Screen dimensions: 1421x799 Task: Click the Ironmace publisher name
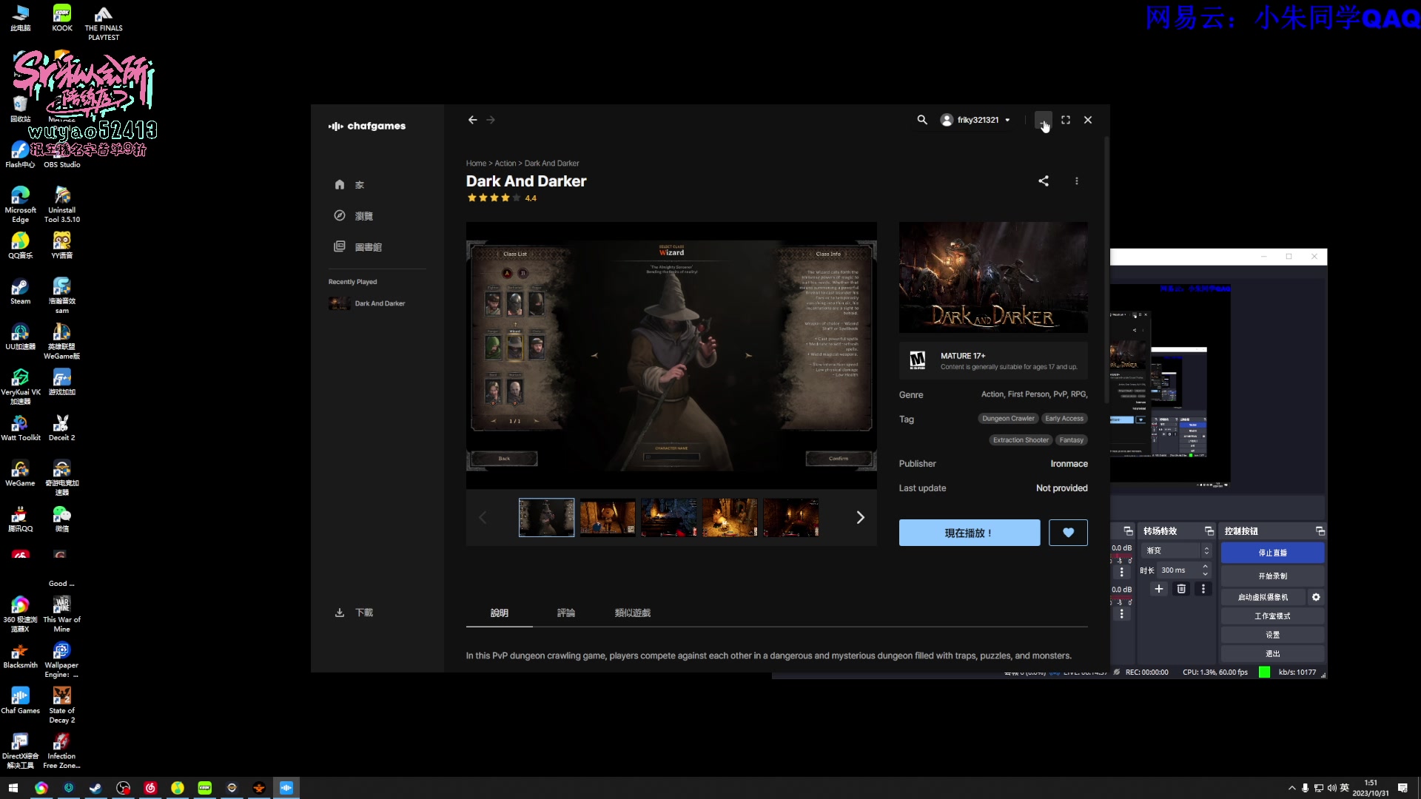point(1069,464)
